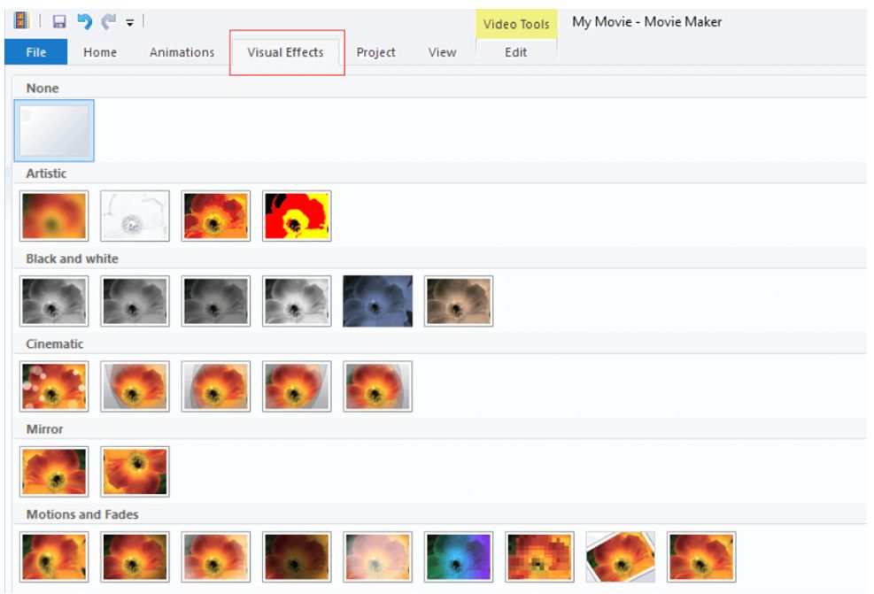Click the Cinematic category heading

click(55, 343)
